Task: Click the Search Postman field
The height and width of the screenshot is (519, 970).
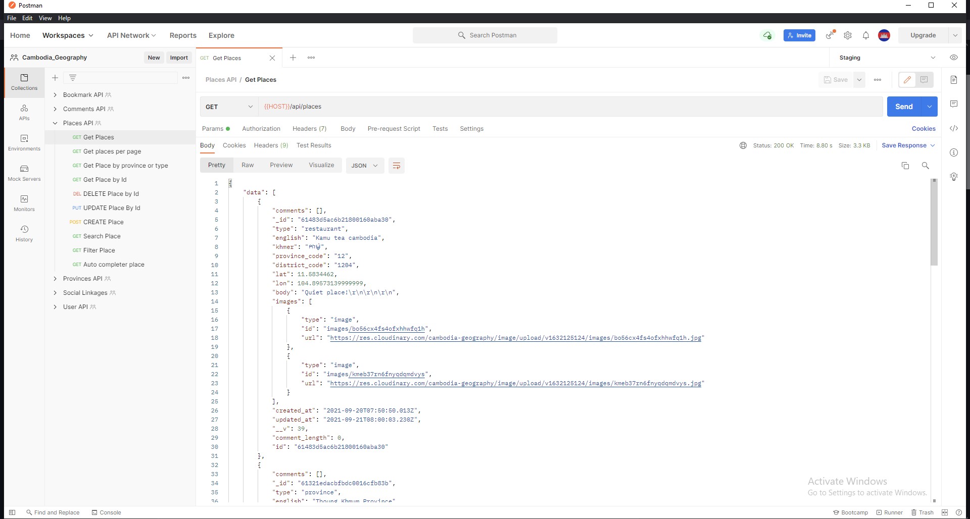Action: coord(485,35)
